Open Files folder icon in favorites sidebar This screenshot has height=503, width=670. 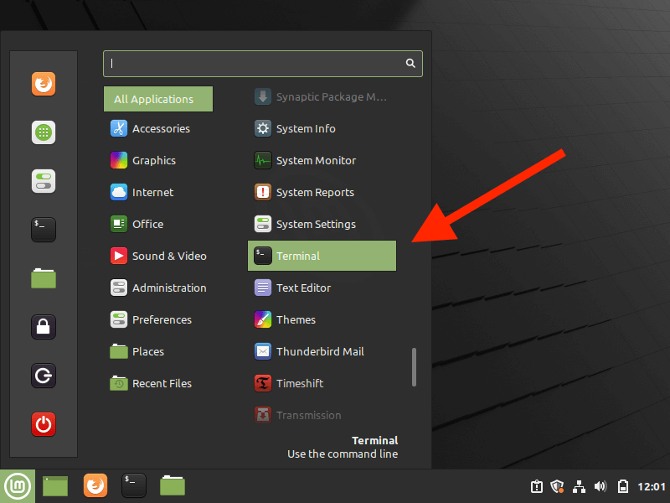pos(44,278)
